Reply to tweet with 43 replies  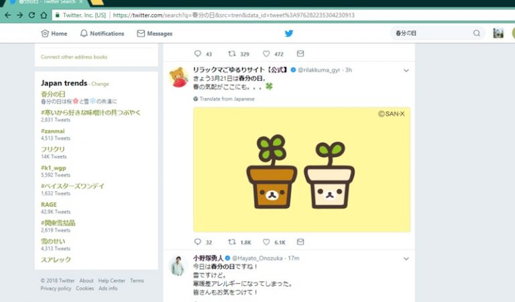point(198,54)
